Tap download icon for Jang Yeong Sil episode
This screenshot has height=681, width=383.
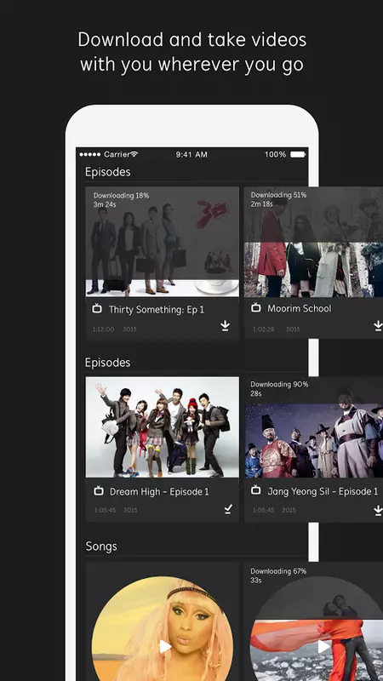[378, 511]
